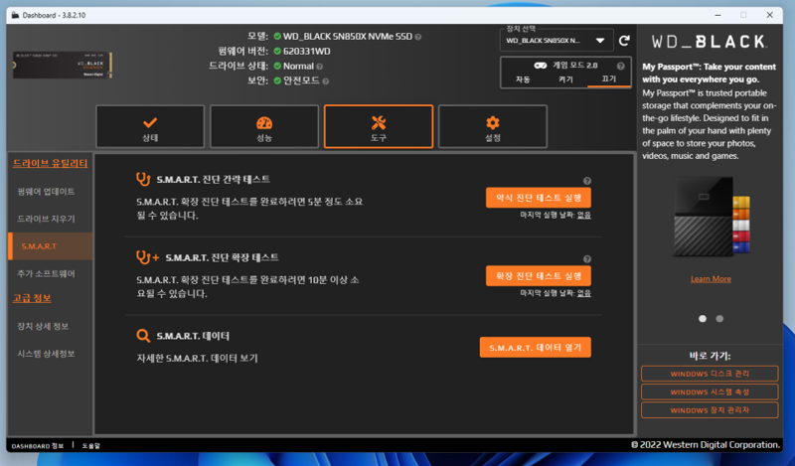Click magnifier icon of S.M.A.R.T. 데이터
The image size is (795, 466).
coord(143,336)
